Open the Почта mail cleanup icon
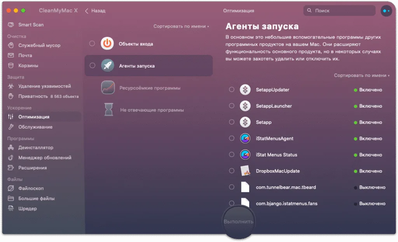This screenshot has width=398, height=242. (10, 55)
